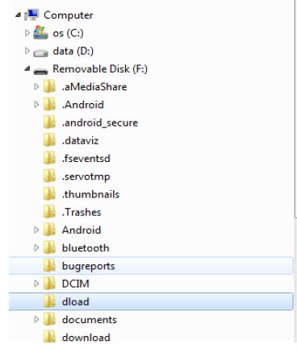Expand the data (D:) drive node

pyautogui.click(x=27, y=51)
